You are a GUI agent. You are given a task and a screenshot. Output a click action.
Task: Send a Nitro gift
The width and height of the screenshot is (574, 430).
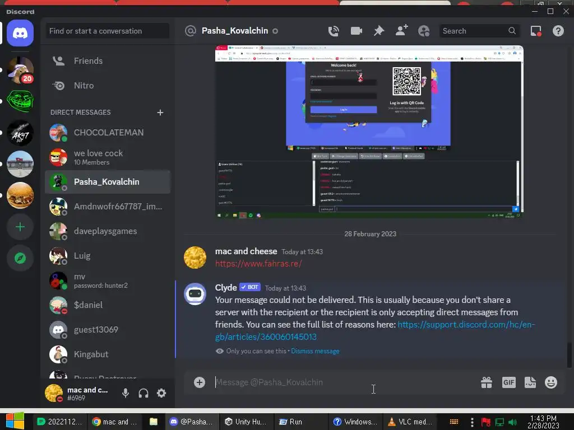pyautogui.click(x=487, y=382)
